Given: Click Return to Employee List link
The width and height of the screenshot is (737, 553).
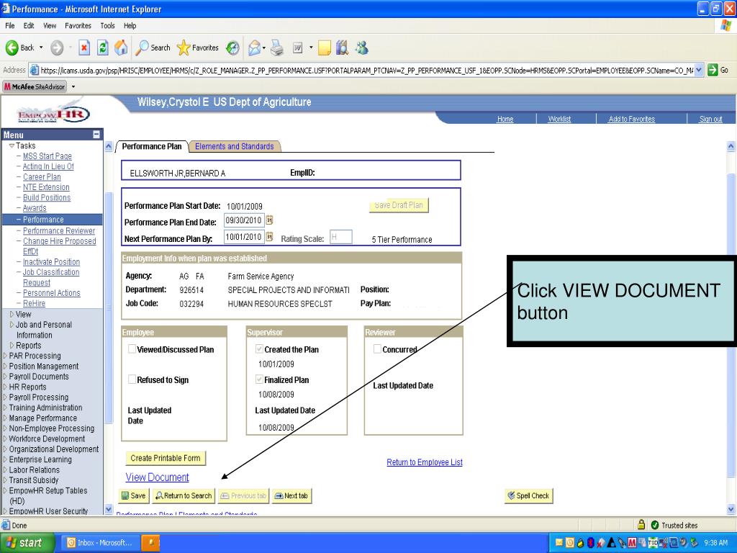Looking at the screenshot, I should [425, 462].
